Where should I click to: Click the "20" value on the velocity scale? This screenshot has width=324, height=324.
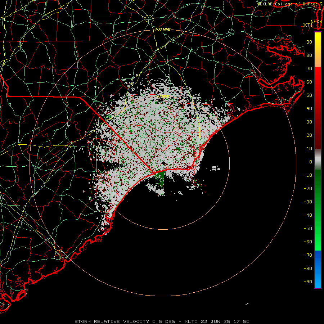tap(309, 135)
